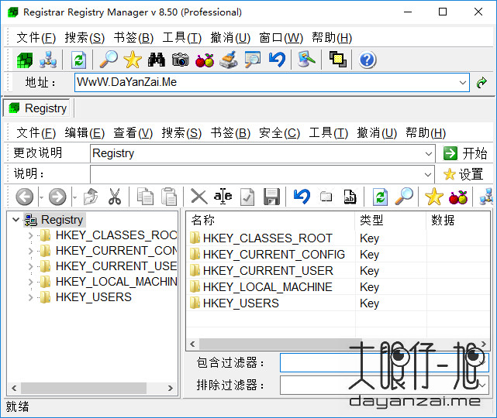Select HKEY_USERS row in the list
This screenshot has width=497, height=418.
(240, 303)
